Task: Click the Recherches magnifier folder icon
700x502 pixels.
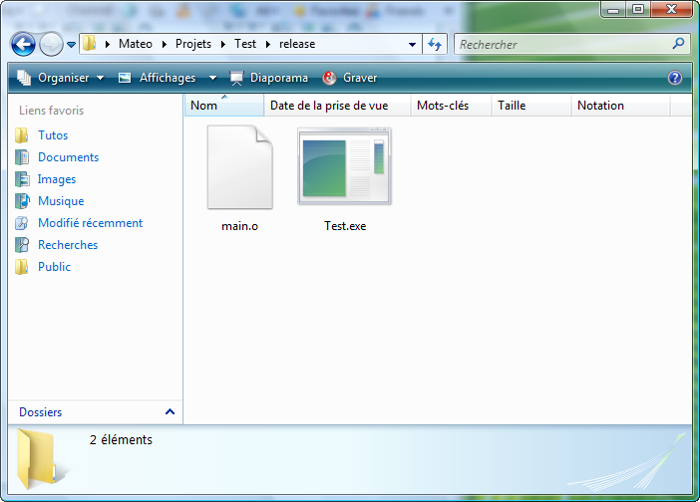Action: [22, 245]
